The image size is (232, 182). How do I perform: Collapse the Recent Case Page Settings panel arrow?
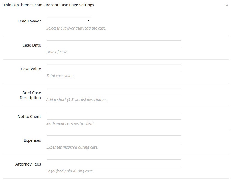click(x=227, y=5)
